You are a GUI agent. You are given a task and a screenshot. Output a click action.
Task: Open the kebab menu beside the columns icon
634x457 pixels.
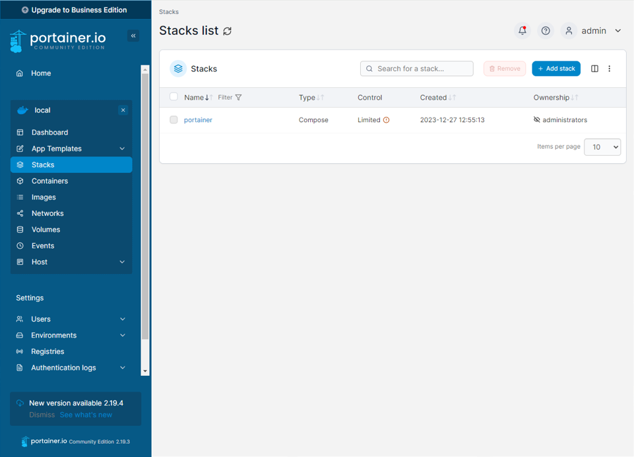pyautogui.click(x=609, y=69)
